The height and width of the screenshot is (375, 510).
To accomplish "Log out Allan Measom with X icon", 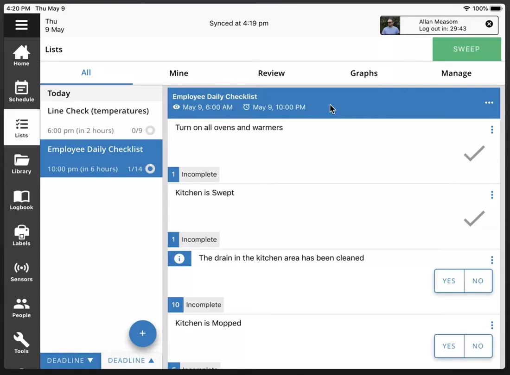I will 489,24.
